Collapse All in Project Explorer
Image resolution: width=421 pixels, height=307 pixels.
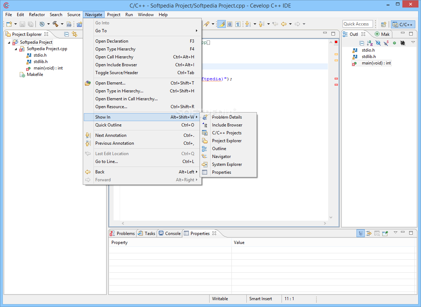67,34
